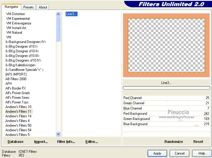Image resolution: width=212 pixels, height=158 pixels.
Task: Select the Line3... filter in filter list
Action: pyautogui.click(x=71, y=14)
